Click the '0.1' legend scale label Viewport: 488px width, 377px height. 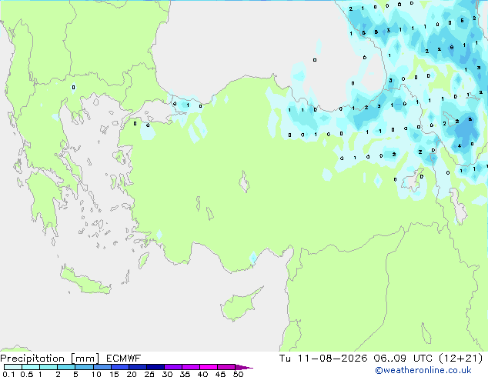[x=8, y=374]
